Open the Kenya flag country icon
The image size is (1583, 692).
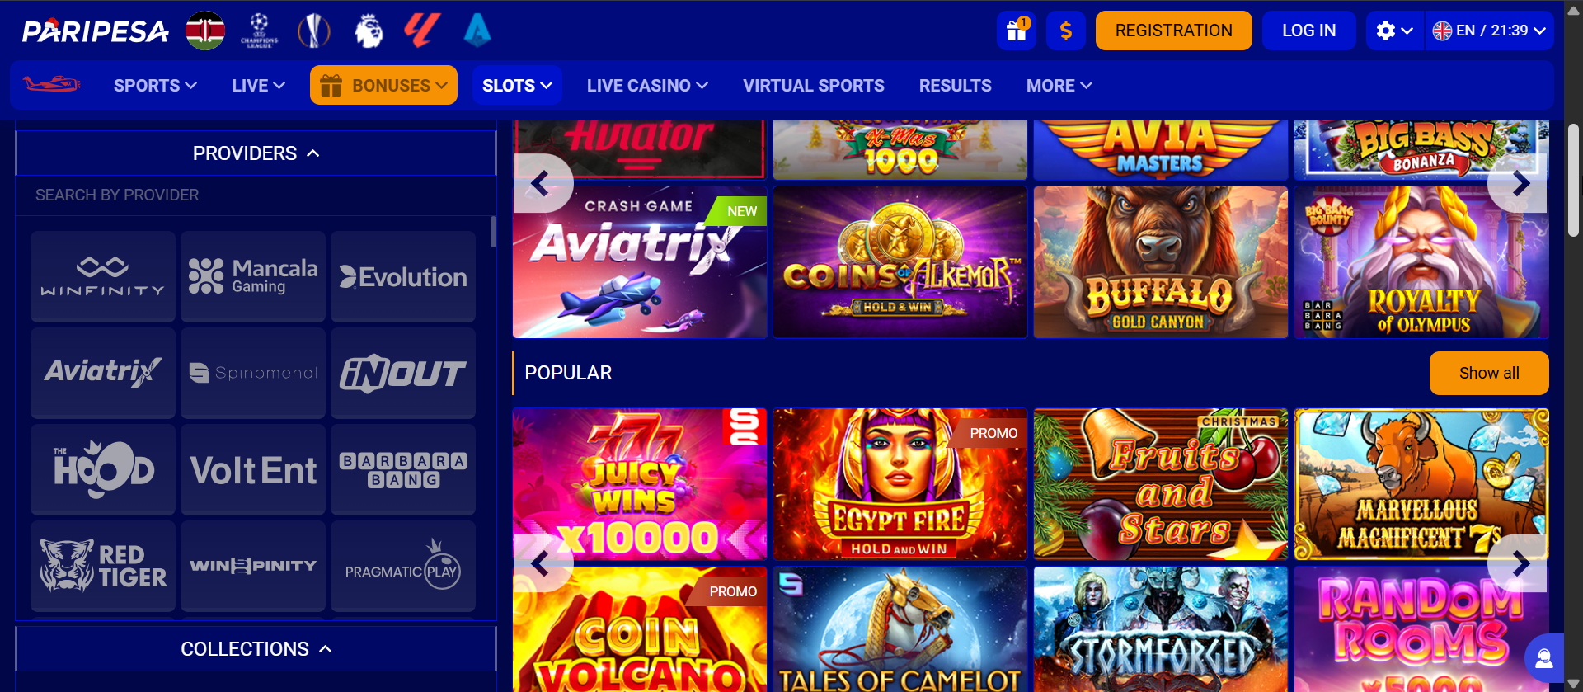point(205,31)
